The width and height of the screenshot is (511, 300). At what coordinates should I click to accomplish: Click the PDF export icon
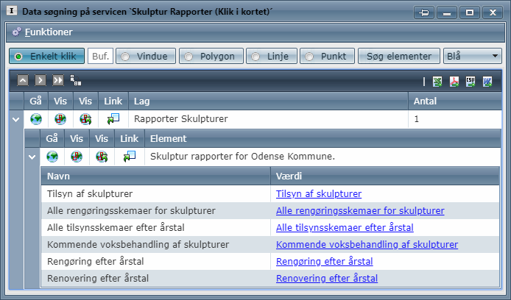coord(454,82)
